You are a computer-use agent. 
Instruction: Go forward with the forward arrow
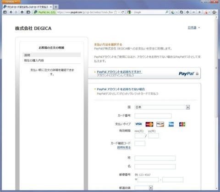(x=16, y=12)
